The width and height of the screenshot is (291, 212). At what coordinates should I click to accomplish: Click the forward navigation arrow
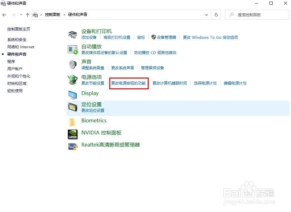point(14,15)
